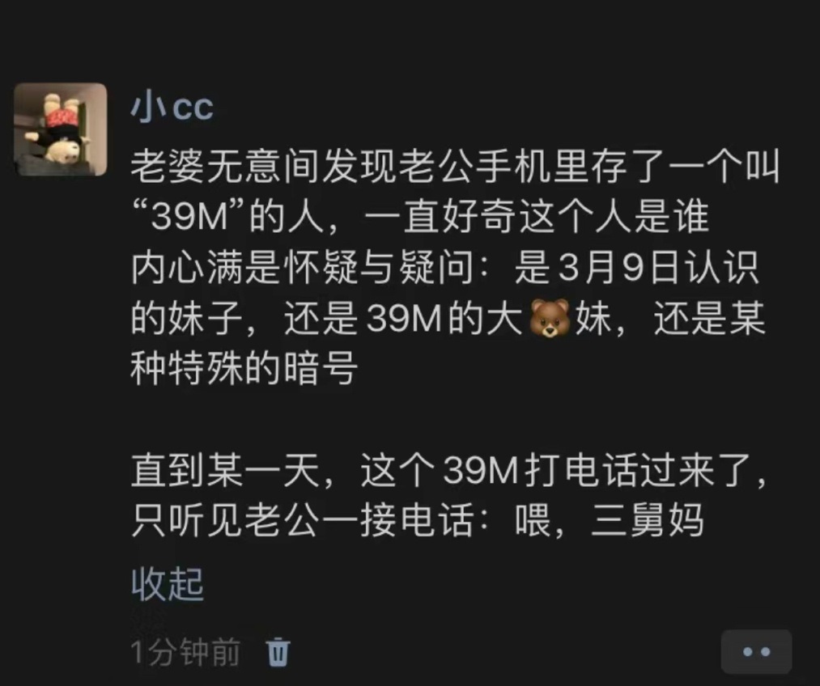Select the 1分钟前 timestamp
The height and width of the screenshot is (686, 820).
185,652
